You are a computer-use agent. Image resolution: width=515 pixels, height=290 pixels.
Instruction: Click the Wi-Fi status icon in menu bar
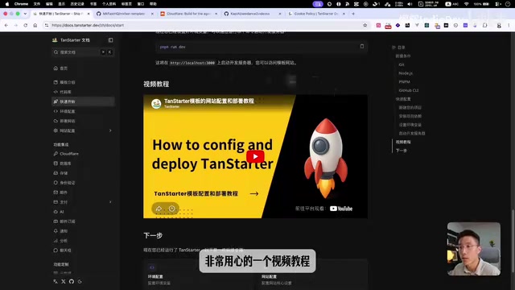pyautogui.click(x=467, y=4)
